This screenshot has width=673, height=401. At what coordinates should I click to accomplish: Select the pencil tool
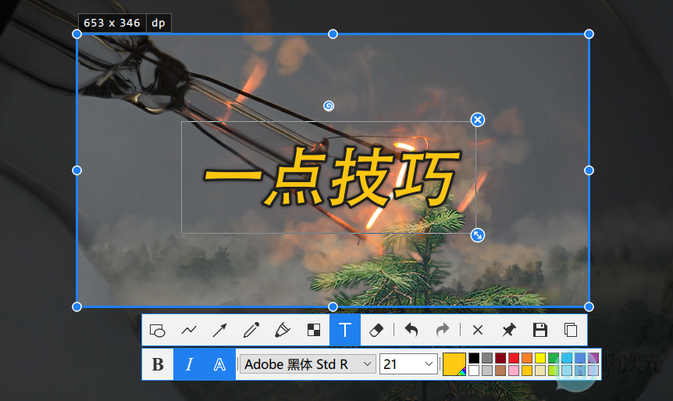click(x=251, y=331)
